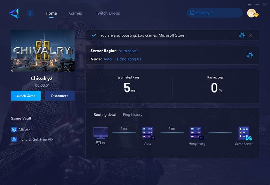Click the search magnifier icon
Screen dimensions: 270x185
click(x=192, y=13)
